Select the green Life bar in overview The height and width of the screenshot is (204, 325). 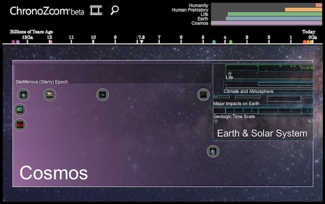pyautogui.click(x=275, y=14)
